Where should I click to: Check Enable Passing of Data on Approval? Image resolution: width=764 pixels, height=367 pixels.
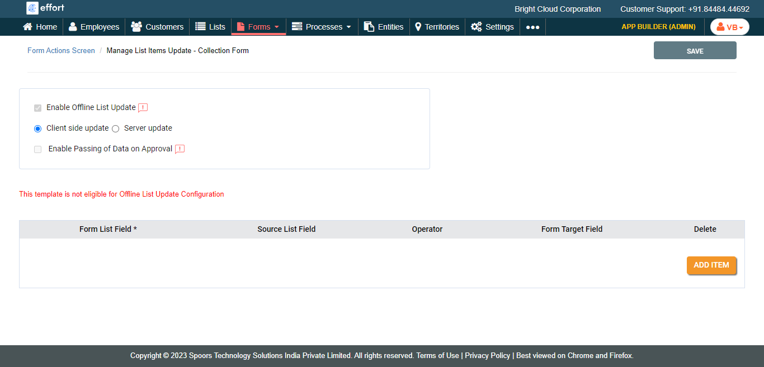coord(38,149)
